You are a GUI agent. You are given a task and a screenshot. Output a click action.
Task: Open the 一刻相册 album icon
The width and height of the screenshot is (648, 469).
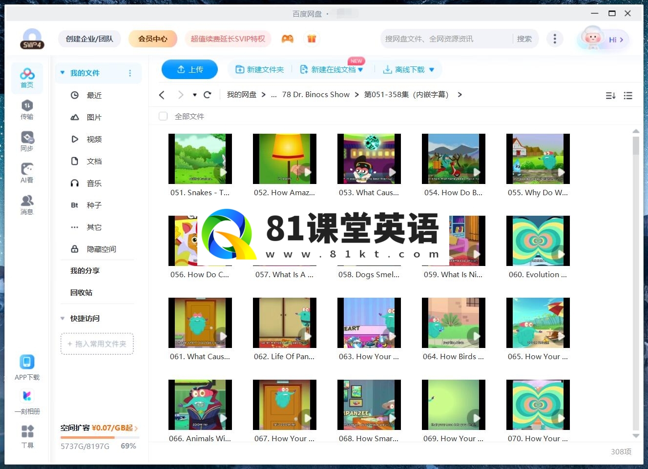click(x=27, y=402)
